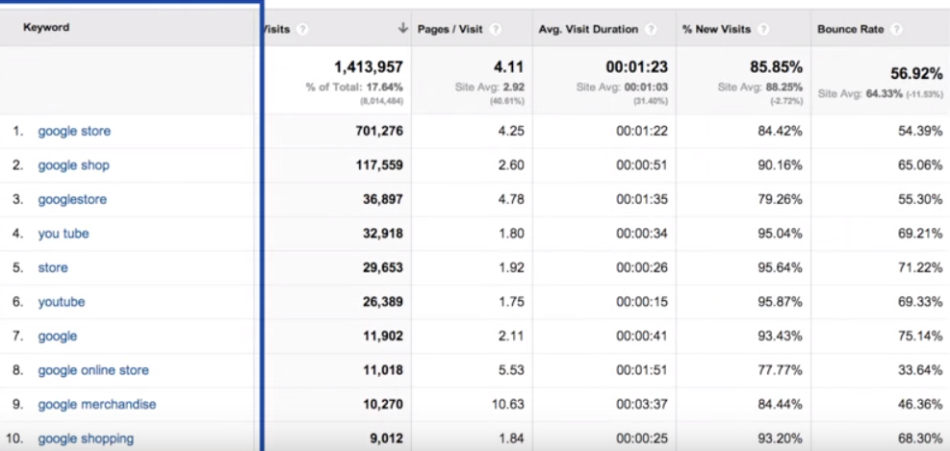Select the total visits value 1,413,957
The width and height of the screenshot is (950, 451).
[x=369, y=66]
